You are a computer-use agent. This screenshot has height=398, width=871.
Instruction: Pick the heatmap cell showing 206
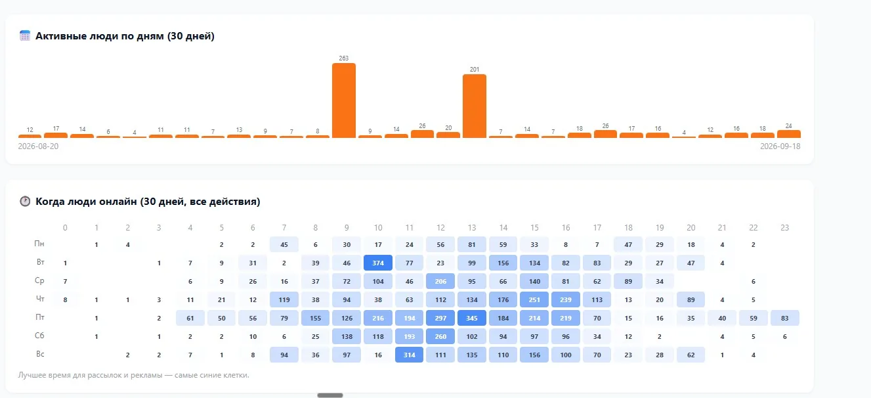coord(441,281)
